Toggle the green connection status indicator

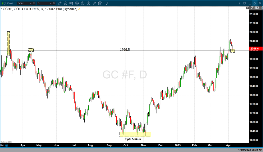pyautogui.click(x=2, y=3)
